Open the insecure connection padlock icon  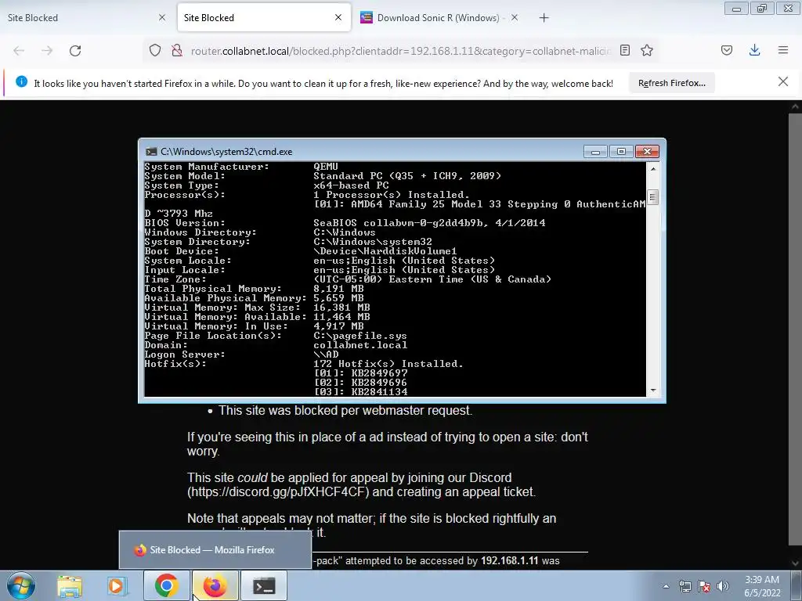pyautogui.click(x=177, y=50)
